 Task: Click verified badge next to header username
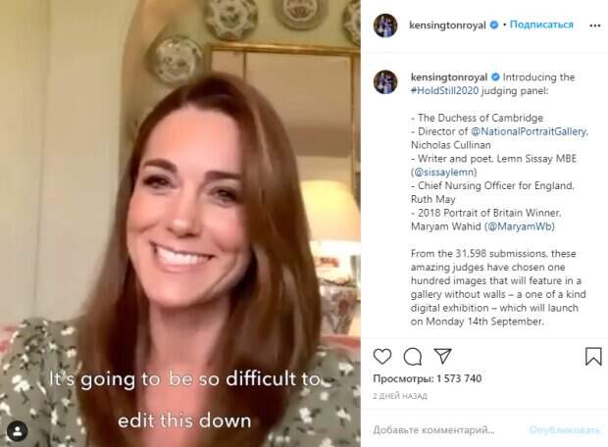[x=494, y=25]
